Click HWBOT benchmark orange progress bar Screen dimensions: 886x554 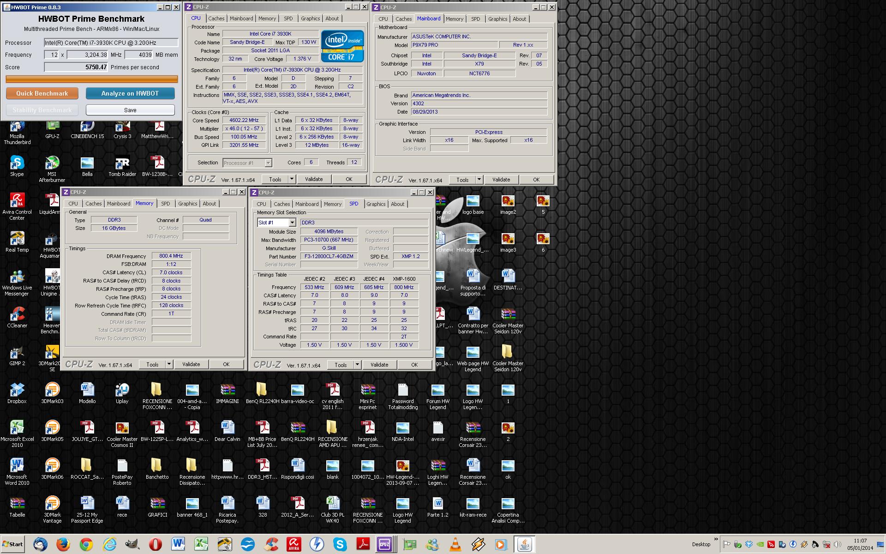91,79
